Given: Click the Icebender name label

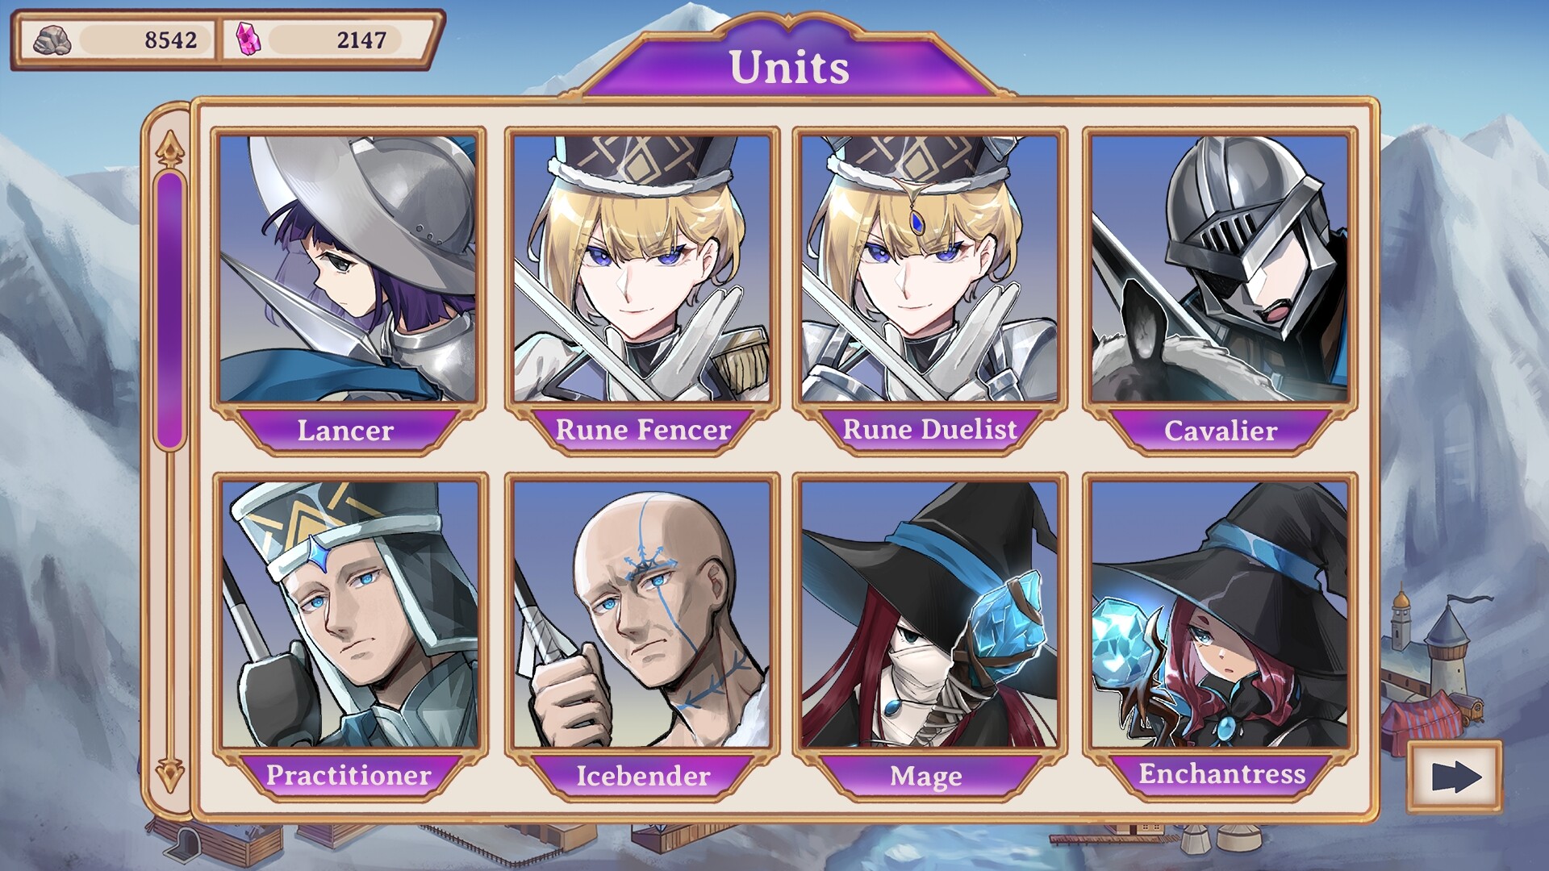Looking at the screenshot, I should 643,776.
